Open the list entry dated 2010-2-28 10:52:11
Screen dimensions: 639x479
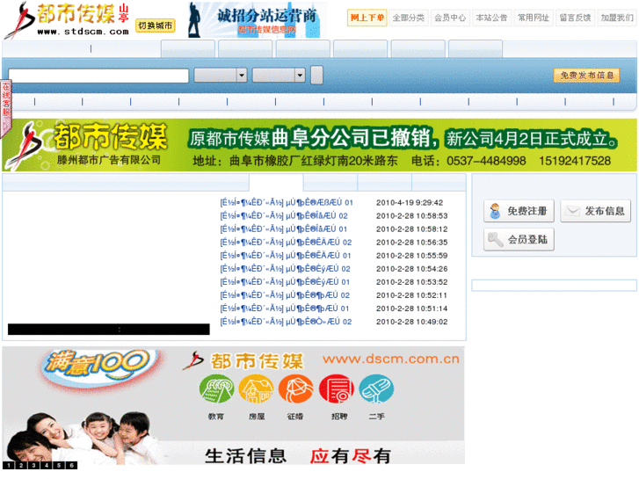(285, 295)
